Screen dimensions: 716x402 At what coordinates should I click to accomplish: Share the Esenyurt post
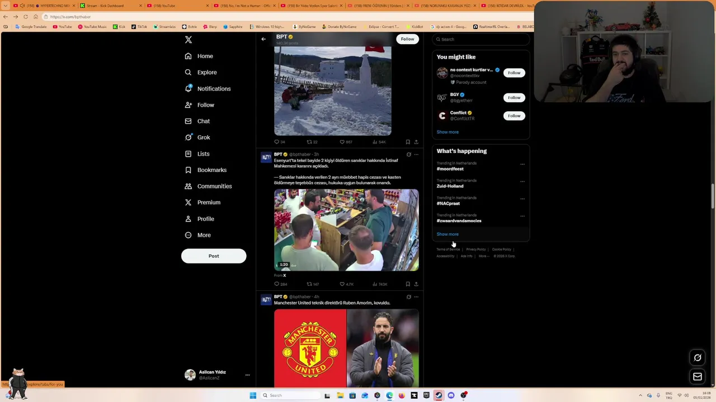point(416,284)
